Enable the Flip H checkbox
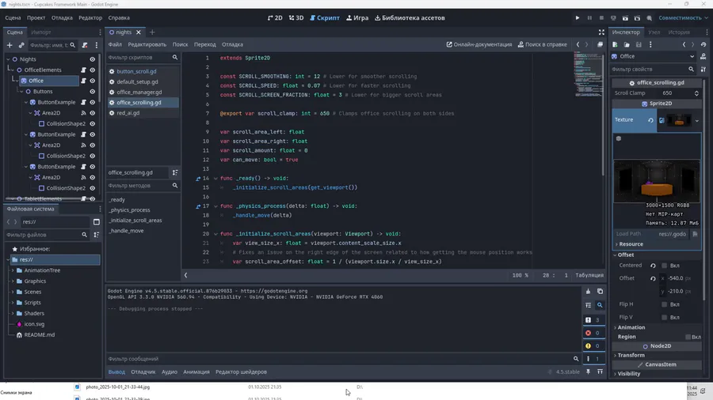Image resolution: width=713 pixels, height=400 pixels. pos(665,304)
